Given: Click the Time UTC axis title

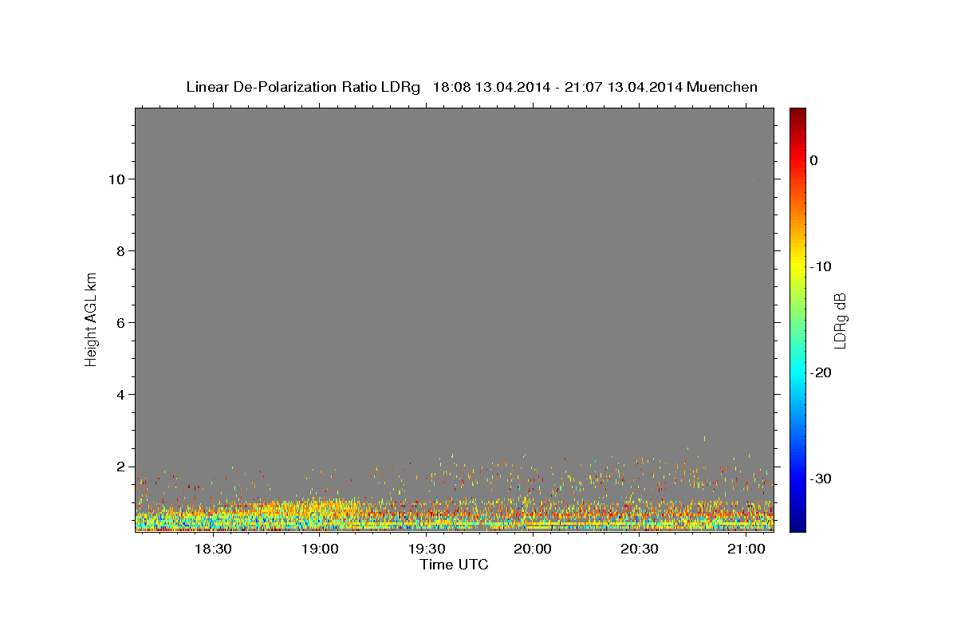Looking at the screenshot, I should (454, 565).
